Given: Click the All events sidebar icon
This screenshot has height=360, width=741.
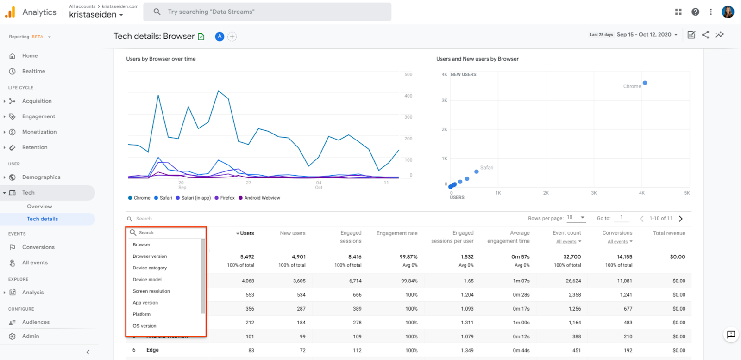Looking at the screenshot, I should [13, 263].
